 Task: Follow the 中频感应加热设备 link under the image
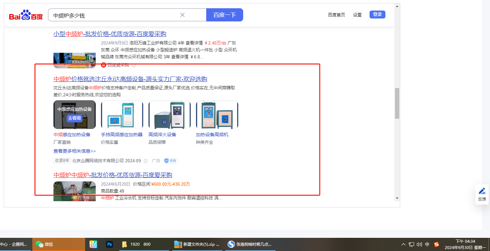[x=72, y=135]
